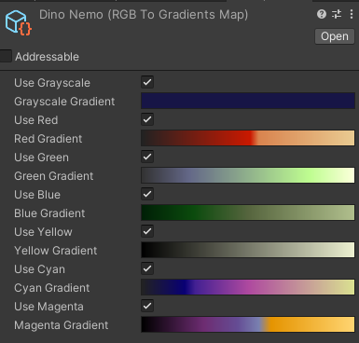Image resolution: width=359 pixels, height=343 pixels.
Task: Edit the Yellow Gradient swatch
Action: [x=248, y=250]
